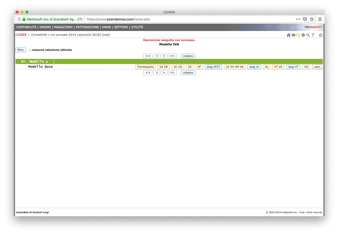Open the VJ VH VM VK section

[x=235, y=67]
